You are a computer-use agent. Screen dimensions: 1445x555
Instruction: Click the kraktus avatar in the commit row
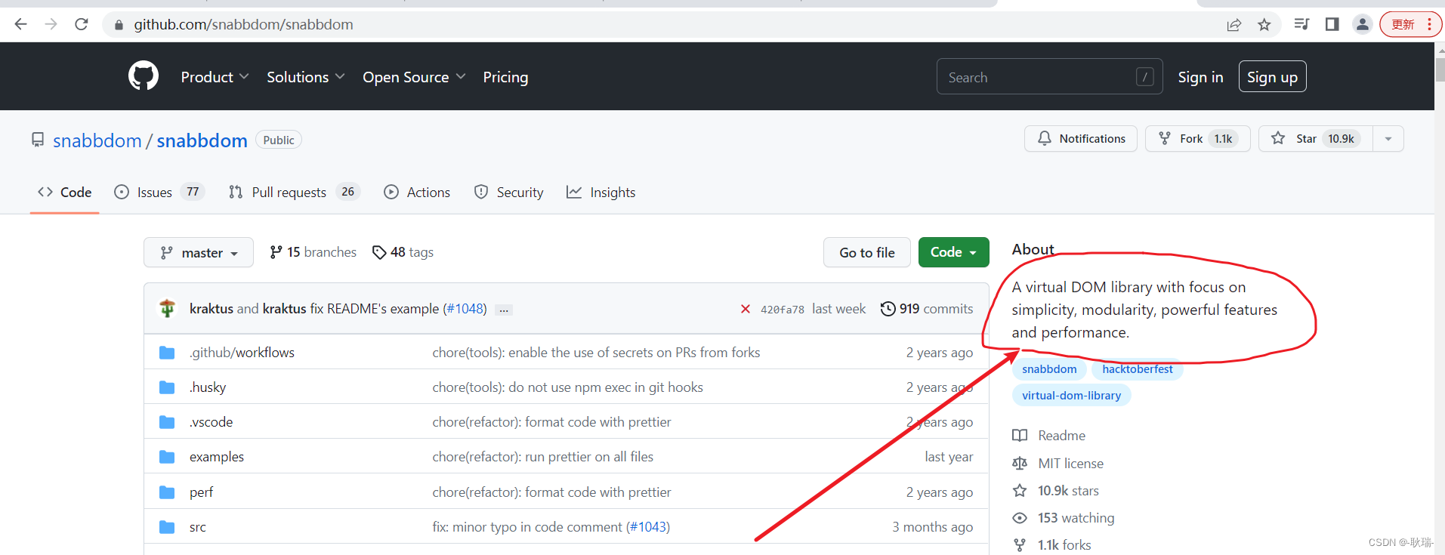click(x=168, y=308)
